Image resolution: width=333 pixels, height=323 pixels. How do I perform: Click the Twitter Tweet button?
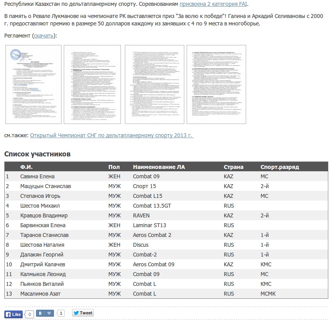[x=83, y=313]
